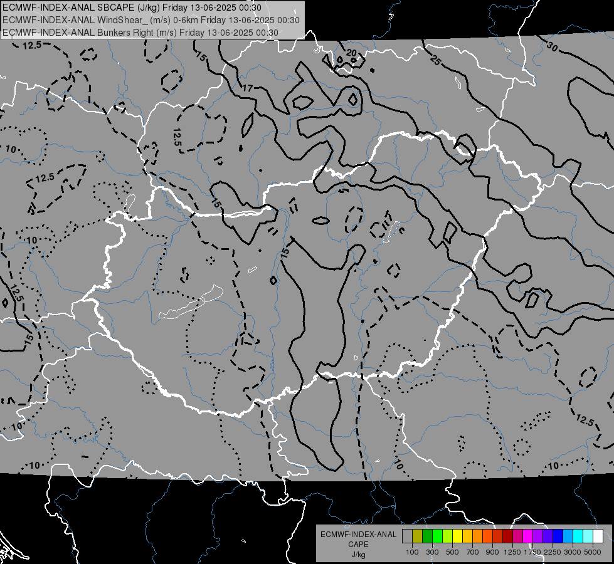
Task: Pick the red-orange swatch left of 900 tick
Action: (x=487, y=536)
